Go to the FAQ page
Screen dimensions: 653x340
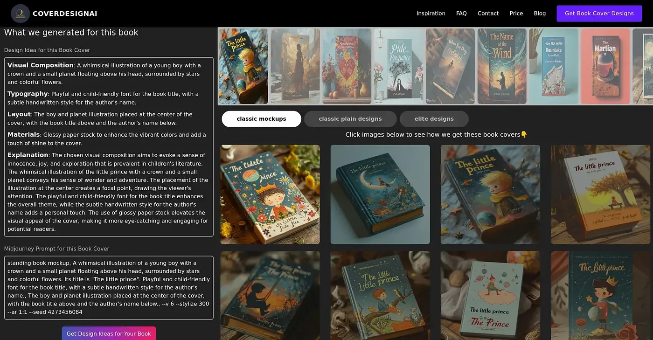click(461, 14)
